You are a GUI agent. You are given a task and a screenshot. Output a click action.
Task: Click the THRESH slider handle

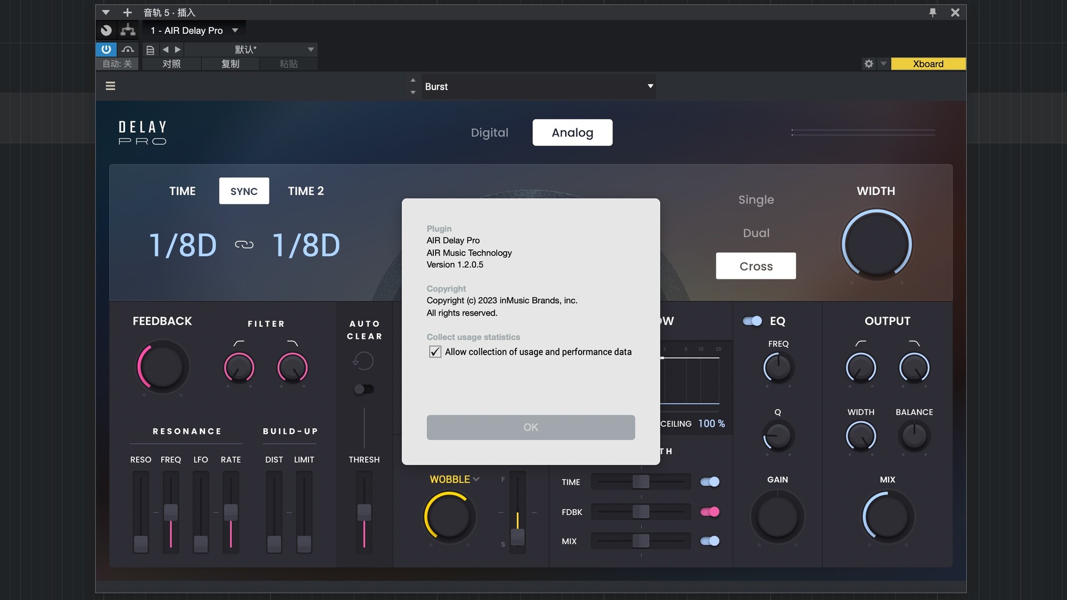[x=364, y=512]
